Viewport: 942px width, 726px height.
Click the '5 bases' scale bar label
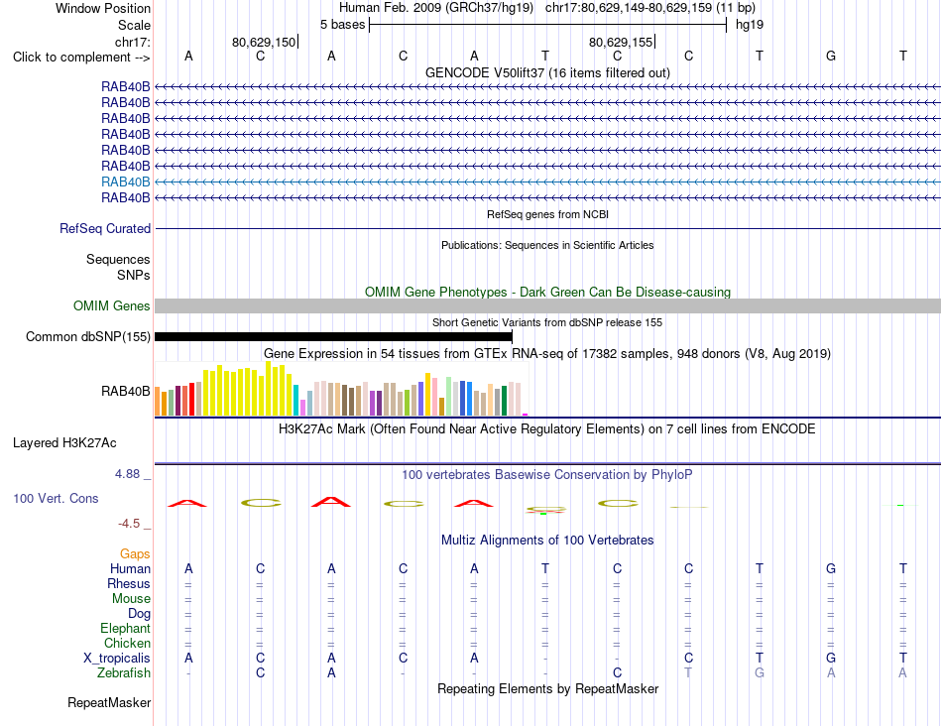click(x=342, y=25)
